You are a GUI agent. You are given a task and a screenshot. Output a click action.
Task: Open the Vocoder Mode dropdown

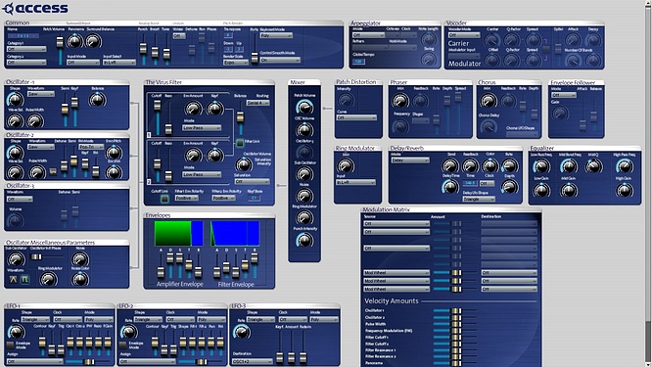(464, 36)
